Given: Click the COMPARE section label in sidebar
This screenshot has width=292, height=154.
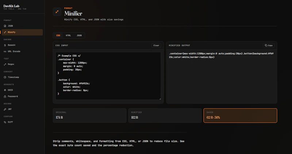Looking at the screenshot, I should (8, 117).
